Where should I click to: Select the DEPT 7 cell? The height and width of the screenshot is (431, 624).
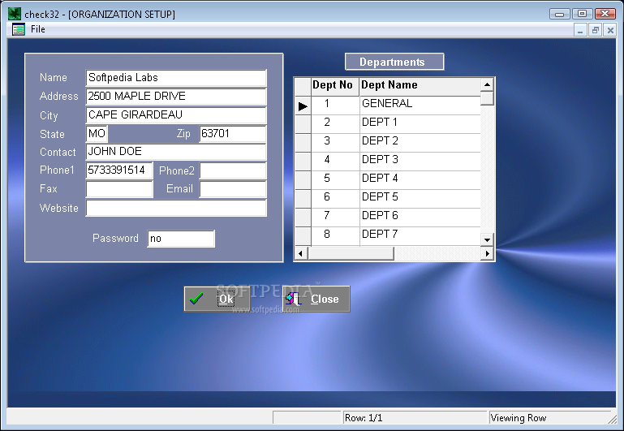point(420,236)
